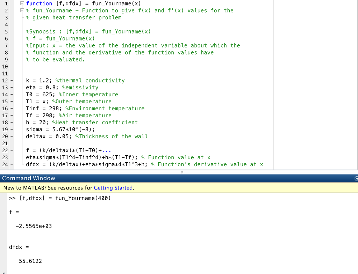Click the 'f =' output label in Command Window
This screenshot has height=274, width=358.
(x=14, y=212)
